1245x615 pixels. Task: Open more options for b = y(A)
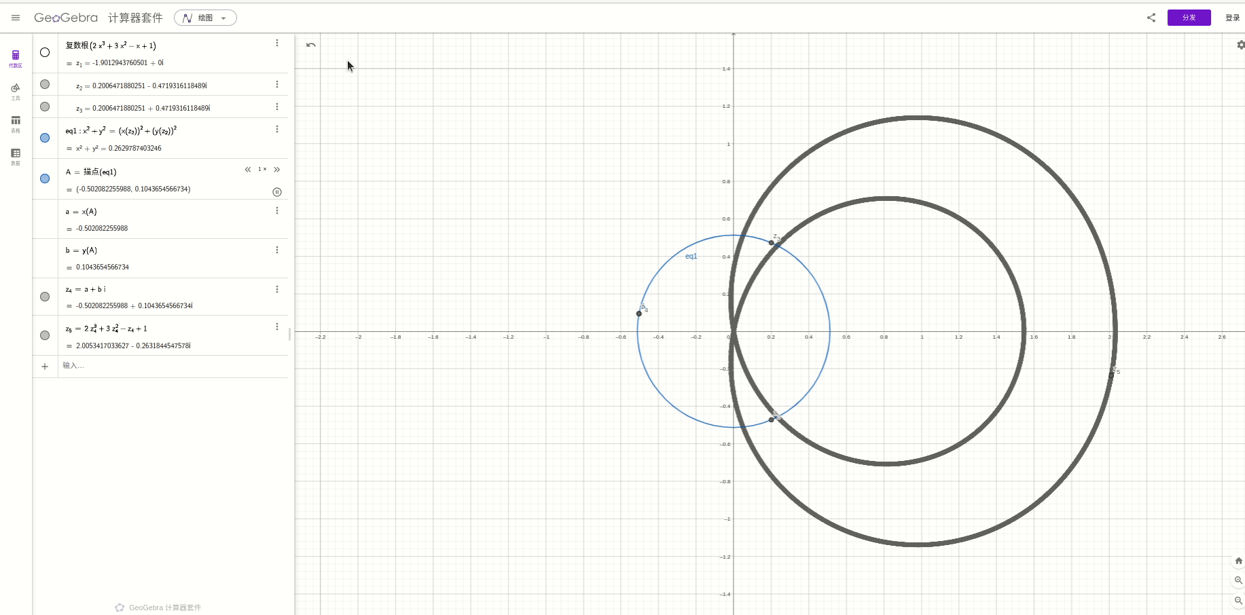277,250
